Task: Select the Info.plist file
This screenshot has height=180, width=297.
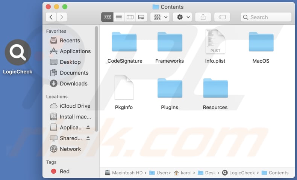Action: pyautogui.click(x=215, y=42)
